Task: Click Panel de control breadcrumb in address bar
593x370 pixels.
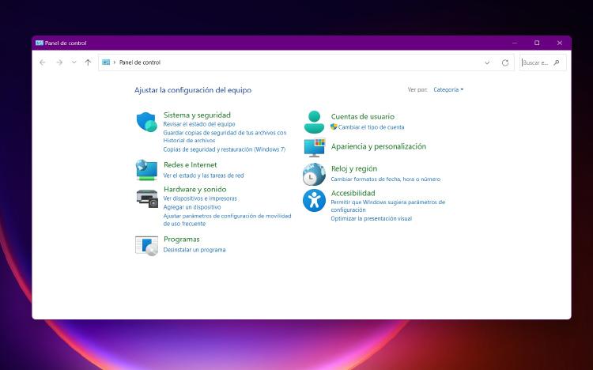Action: [x=140, y=62]
